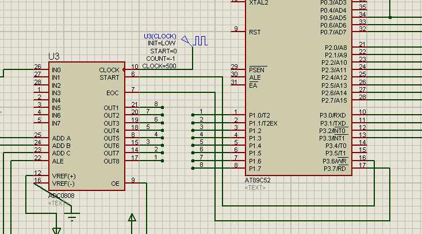Click the ADC0808 part name label
The height and width of the screenshot is (234, 422).
pyautogui.click(x=61, y=196)
